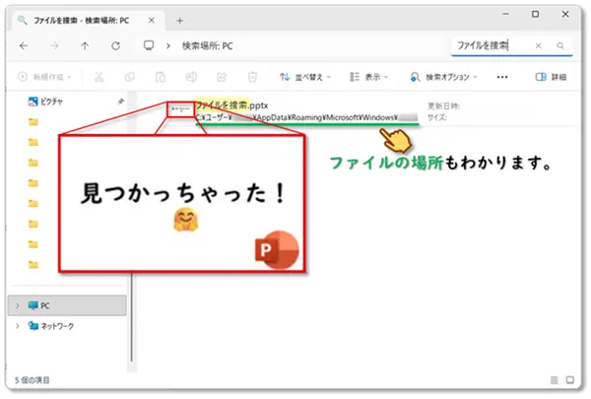Open the 表示 view dropdown

[368, 77]
